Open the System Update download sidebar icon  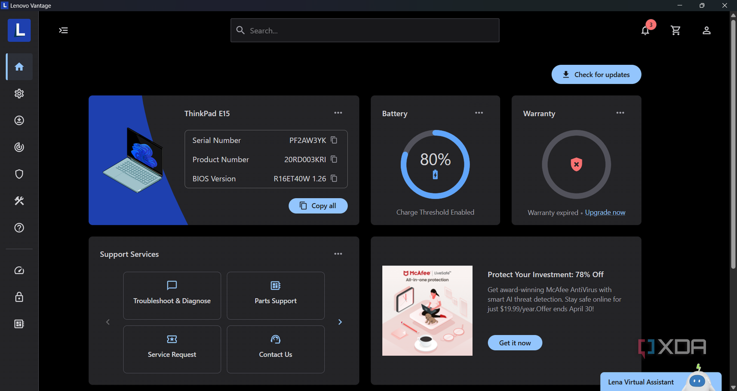coord(19,121)
